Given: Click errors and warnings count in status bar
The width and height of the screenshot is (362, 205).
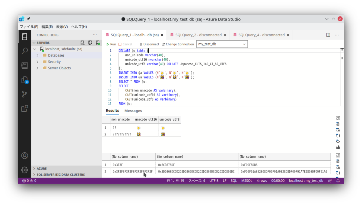Looking at the screenshot, I should click(x=29, y=181).
